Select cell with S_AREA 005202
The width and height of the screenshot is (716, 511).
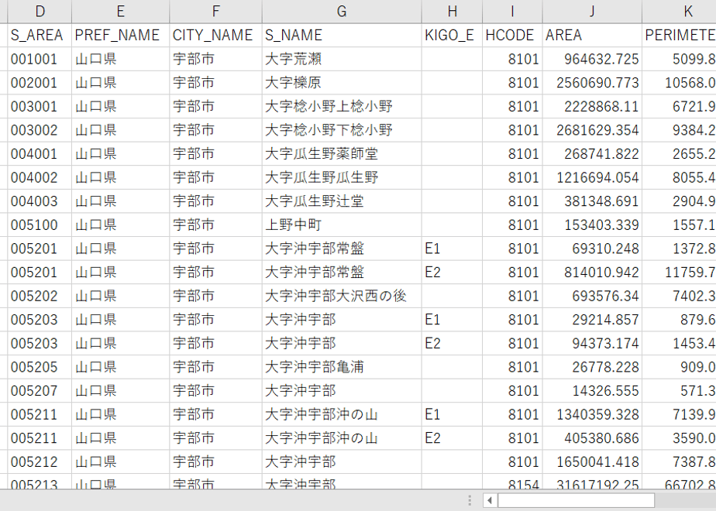(x=40, y=296)
